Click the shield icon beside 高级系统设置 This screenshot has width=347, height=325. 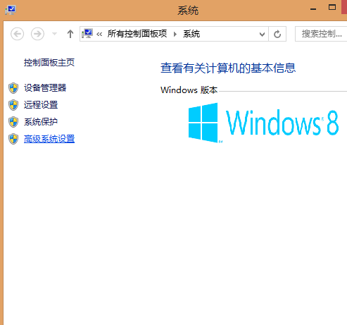tap(13, 139)
